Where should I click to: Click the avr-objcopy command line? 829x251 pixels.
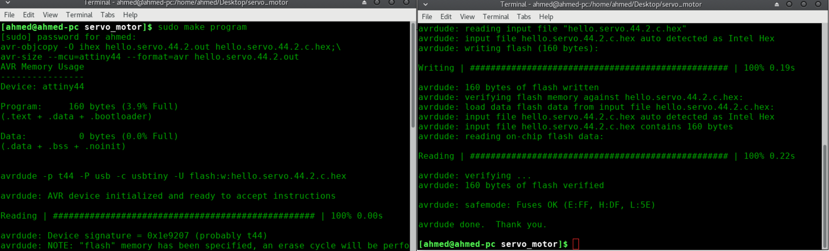point(171,47)
